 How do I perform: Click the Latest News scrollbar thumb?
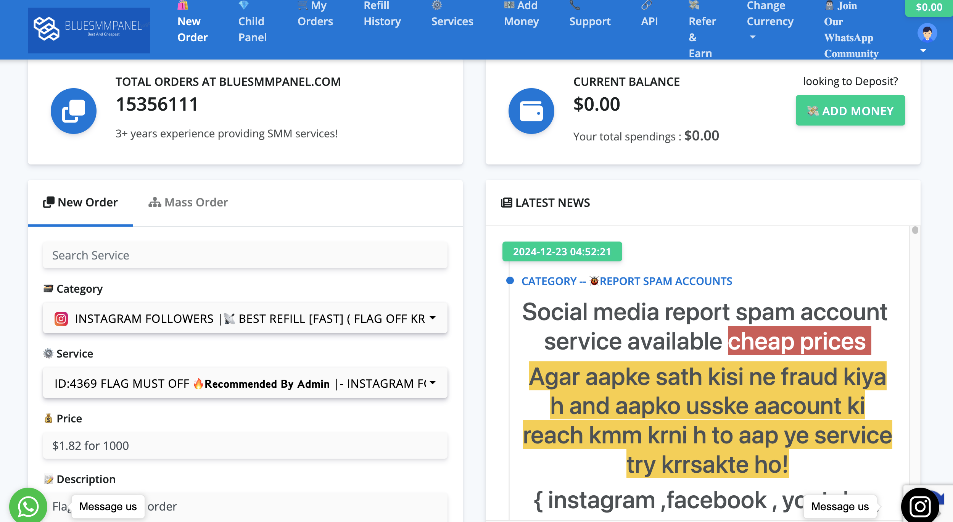(x=915, y=230)
